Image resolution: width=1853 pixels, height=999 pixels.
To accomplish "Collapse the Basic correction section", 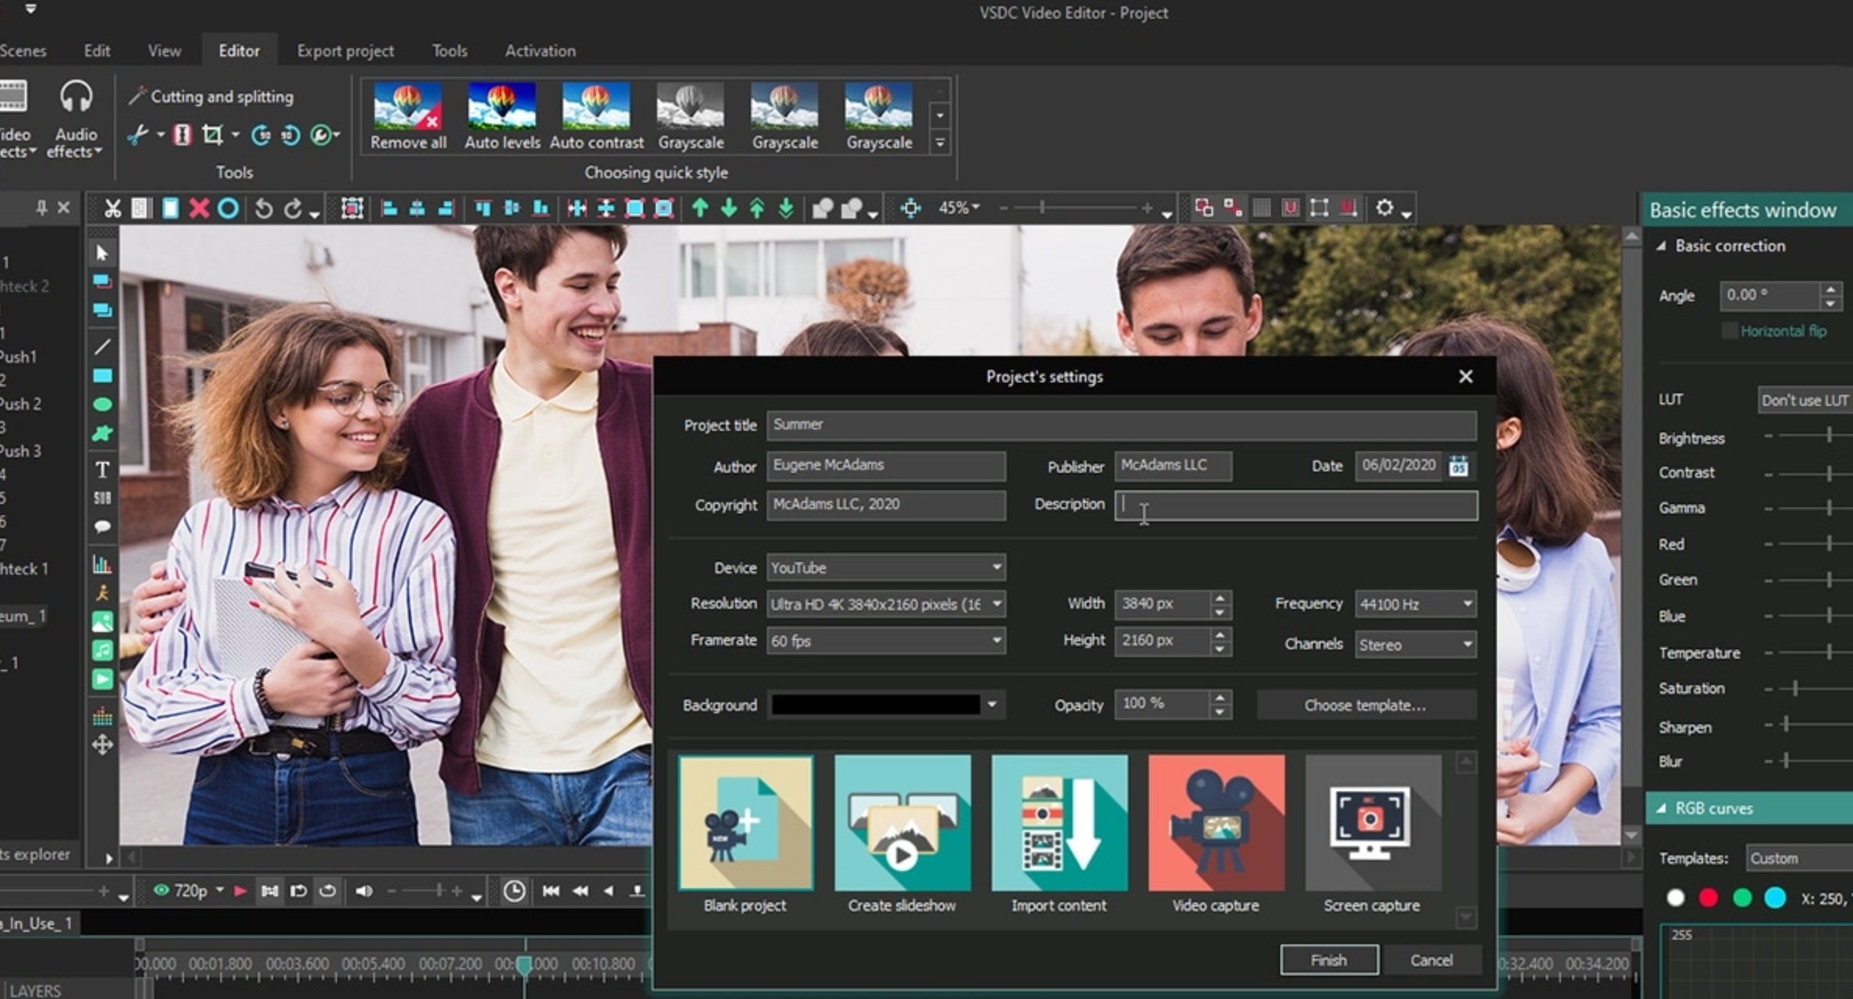I will (x=1662, y=246).
